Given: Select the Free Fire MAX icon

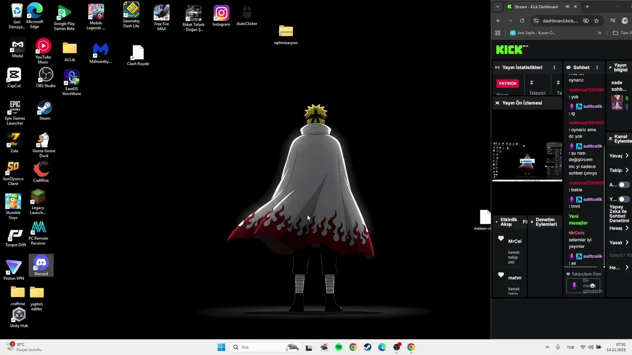Looking at the screenshot, I should click(161, 18).
